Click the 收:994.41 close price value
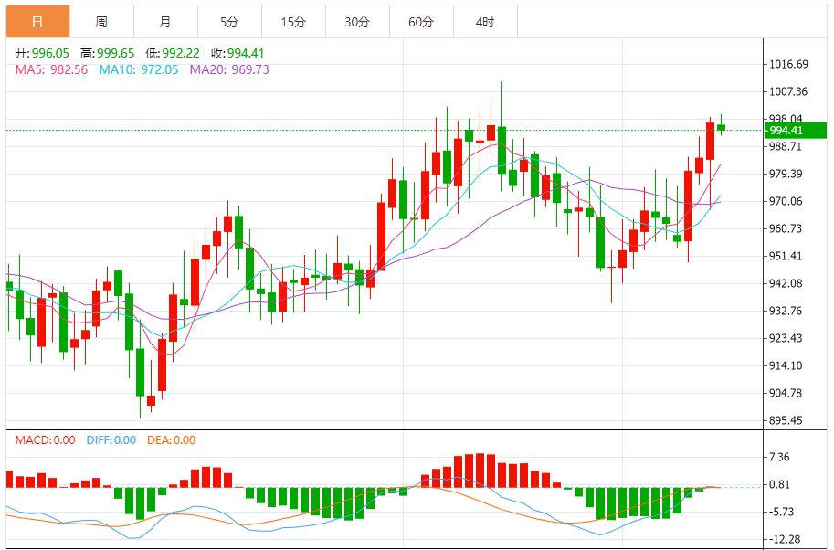The image size is (834, 550). pyautogui.click(x=238, y=53)
